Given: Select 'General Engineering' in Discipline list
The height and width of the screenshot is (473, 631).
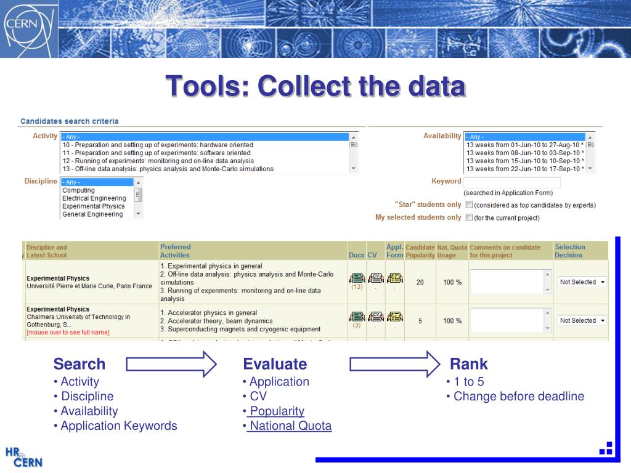Looking at the screenshot, I should pyautogui.click(x=92, y=214).
